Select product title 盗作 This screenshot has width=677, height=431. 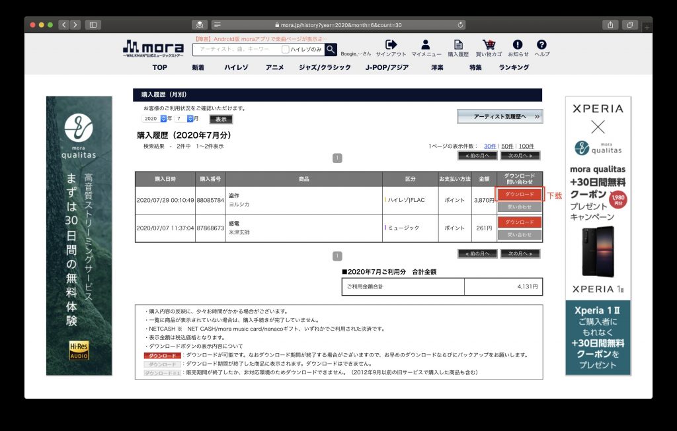pyautogui.click(x=234, y=195)
